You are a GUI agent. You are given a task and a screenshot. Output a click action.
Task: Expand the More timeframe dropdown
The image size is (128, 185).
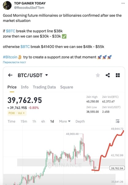click(x=65, y=121)
